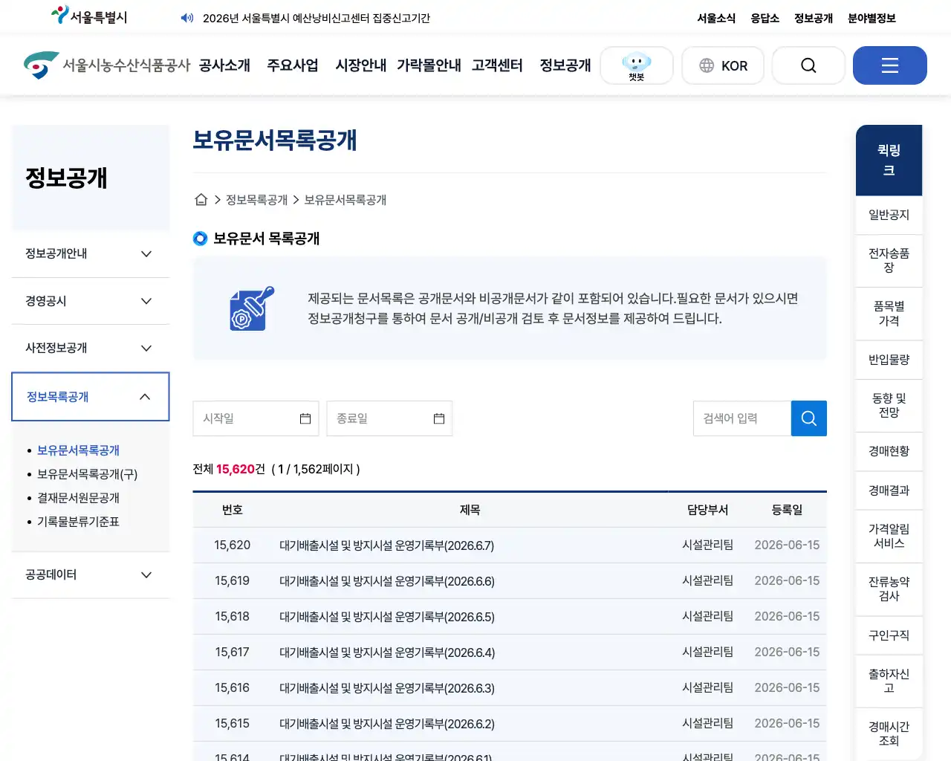951x761 pixels.
Task: Click the Seoul city logo
Action: (89, 16)
